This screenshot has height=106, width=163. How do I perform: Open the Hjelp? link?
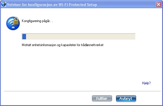coord(146,83)
